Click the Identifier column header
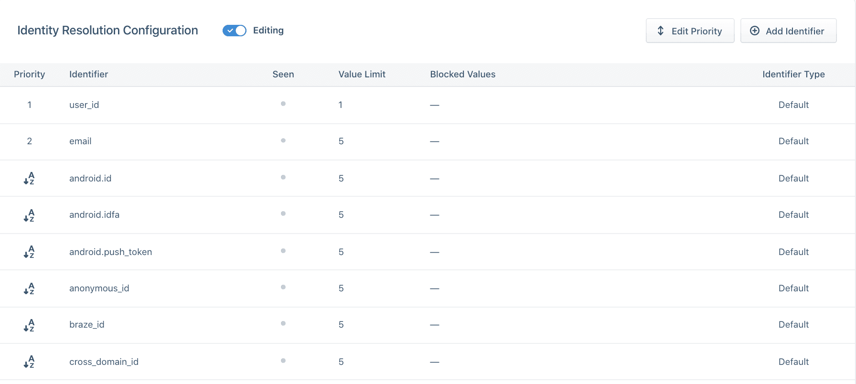The width and height of the screenshot is (856, 384). click(88, 74)
